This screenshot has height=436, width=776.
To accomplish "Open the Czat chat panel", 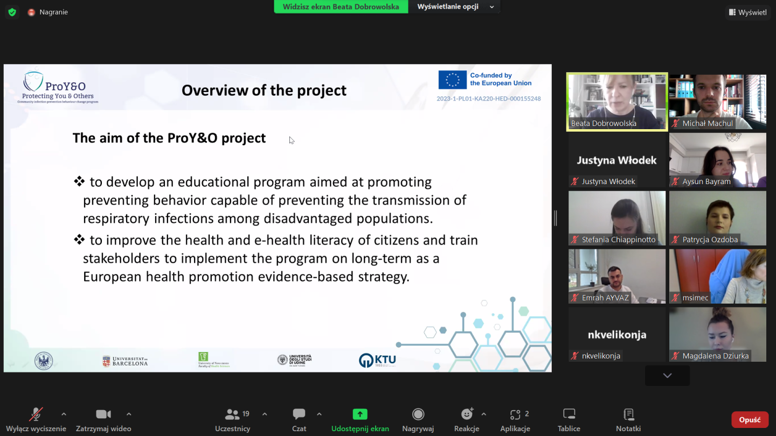I will tap(299, 420).
